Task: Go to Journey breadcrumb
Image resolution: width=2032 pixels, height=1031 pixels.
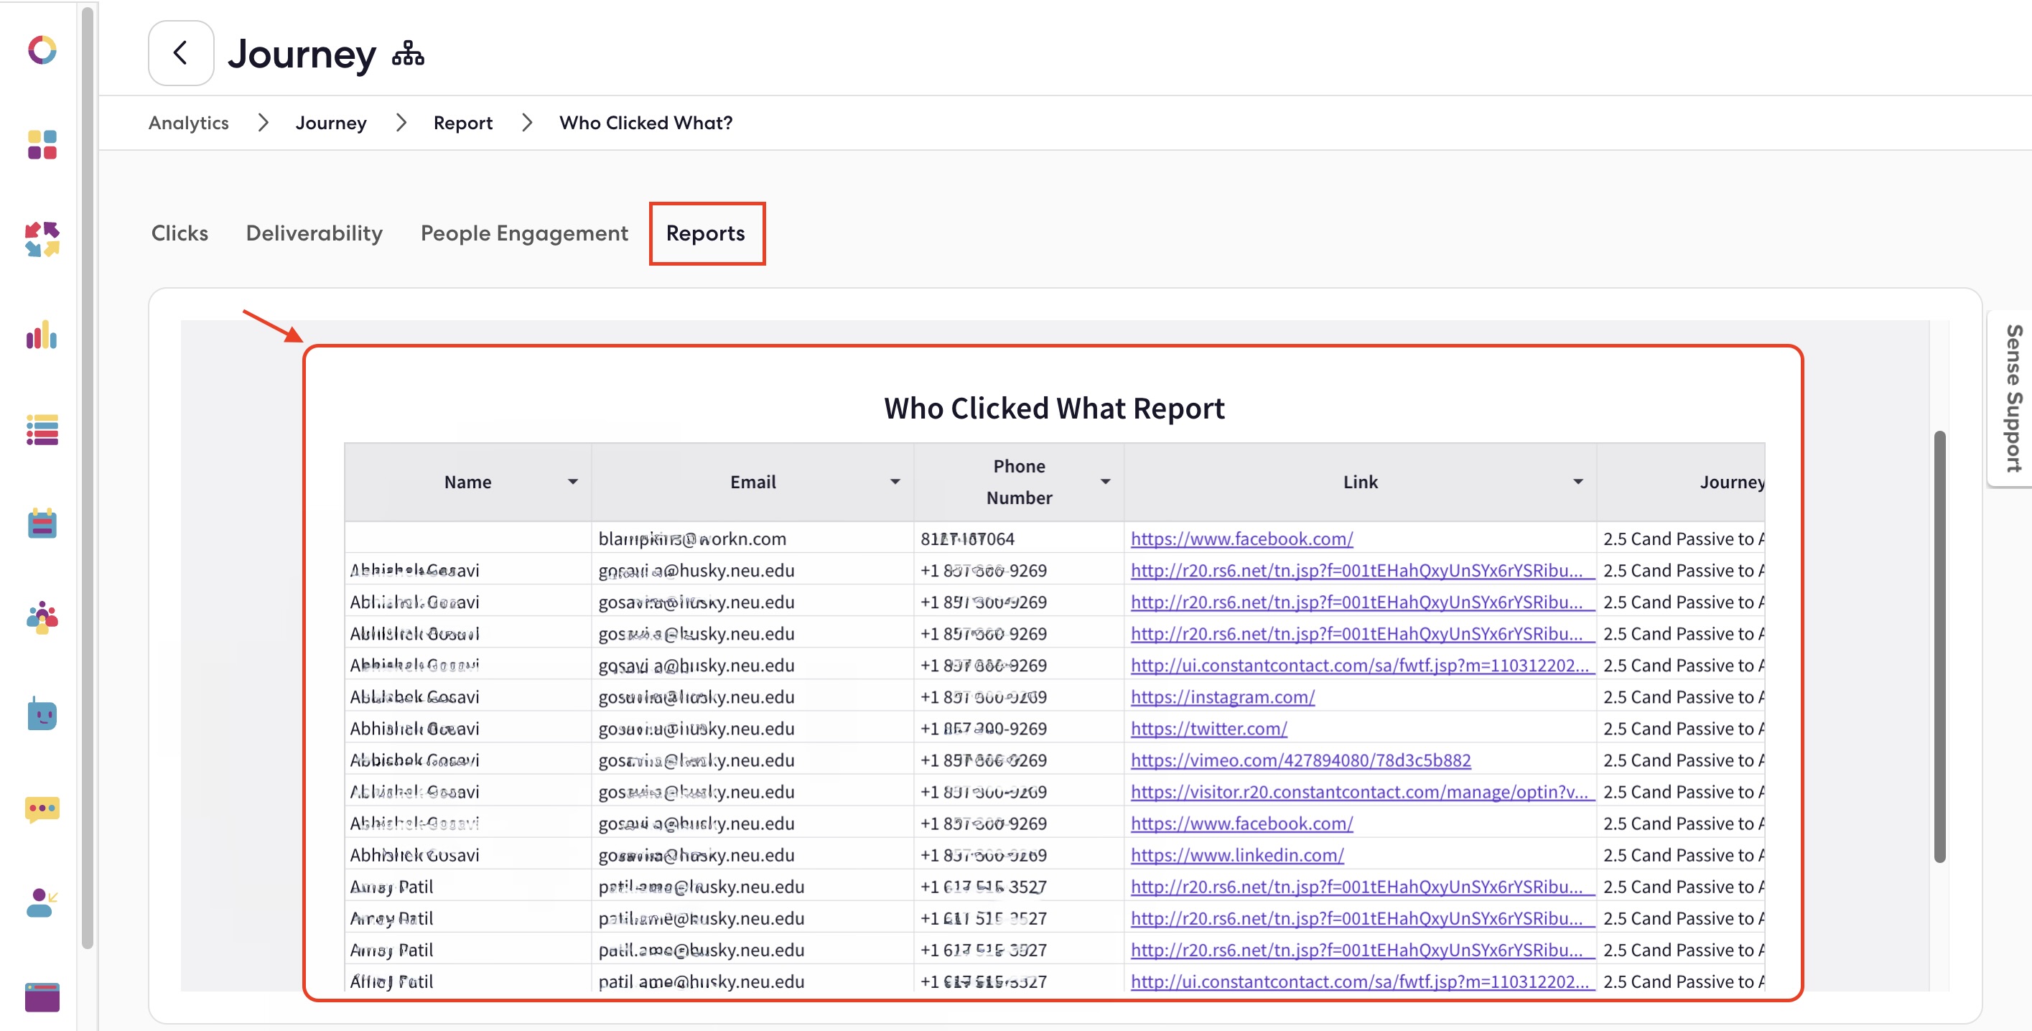Action: point(331,123)
